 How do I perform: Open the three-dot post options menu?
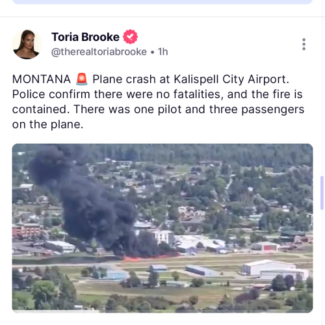304,44
